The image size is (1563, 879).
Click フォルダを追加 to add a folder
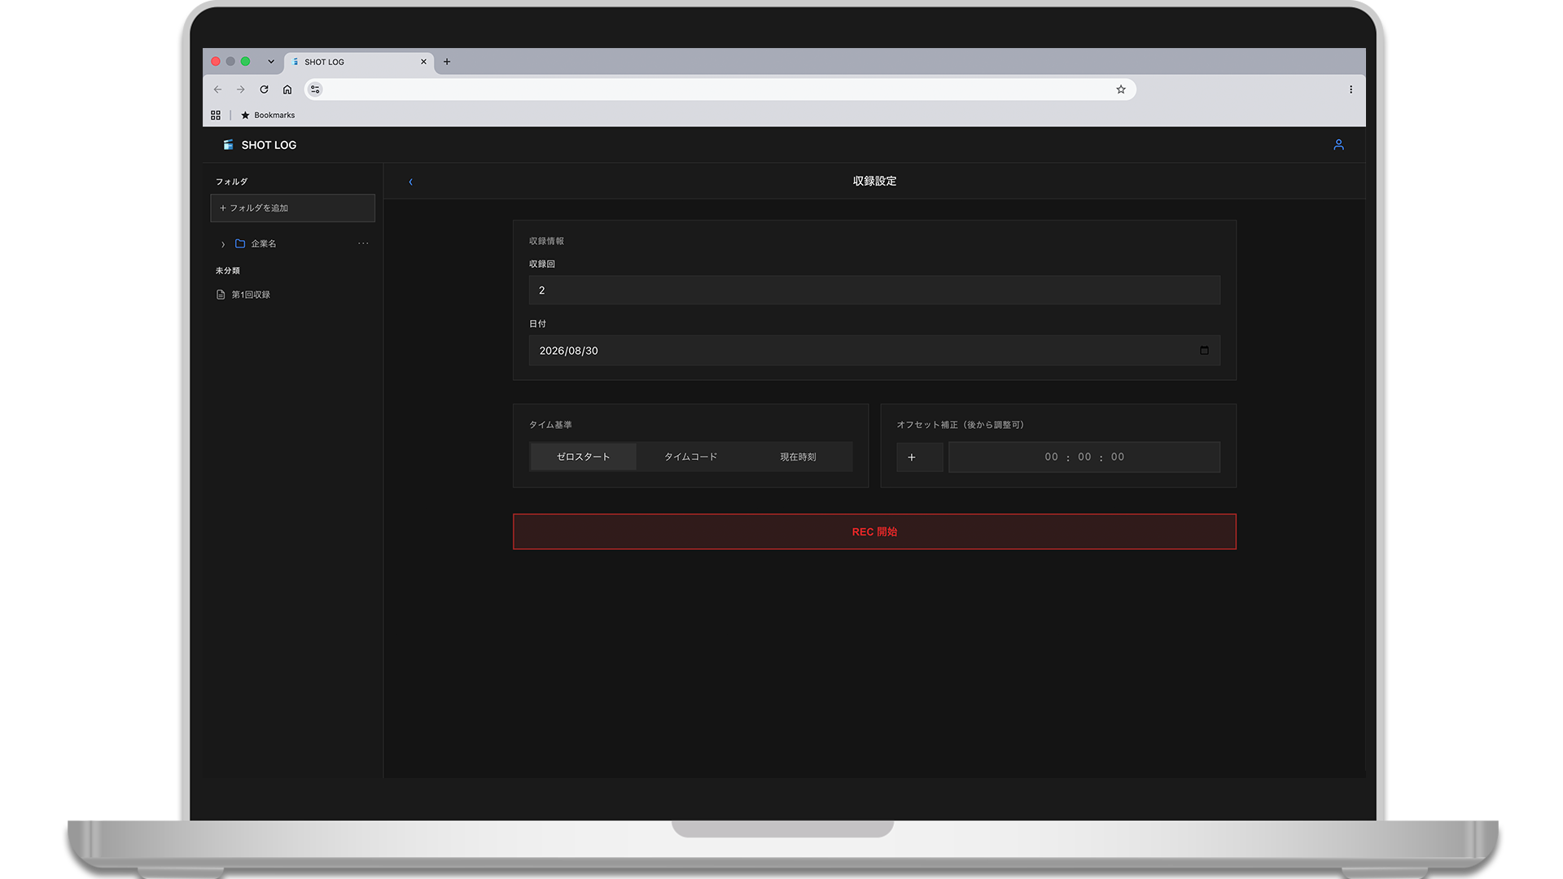coord(293,208)
